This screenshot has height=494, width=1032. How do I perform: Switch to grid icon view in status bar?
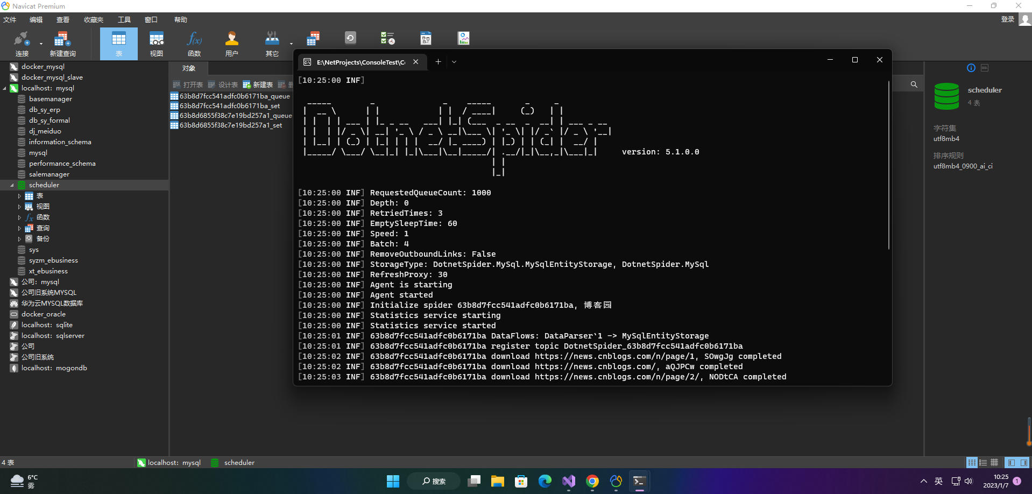[x=972, y=462]
